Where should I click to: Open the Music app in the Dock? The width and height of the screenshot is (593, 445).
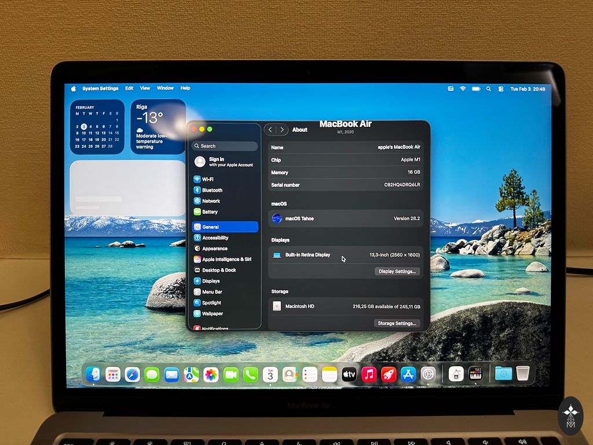[369, 374]
